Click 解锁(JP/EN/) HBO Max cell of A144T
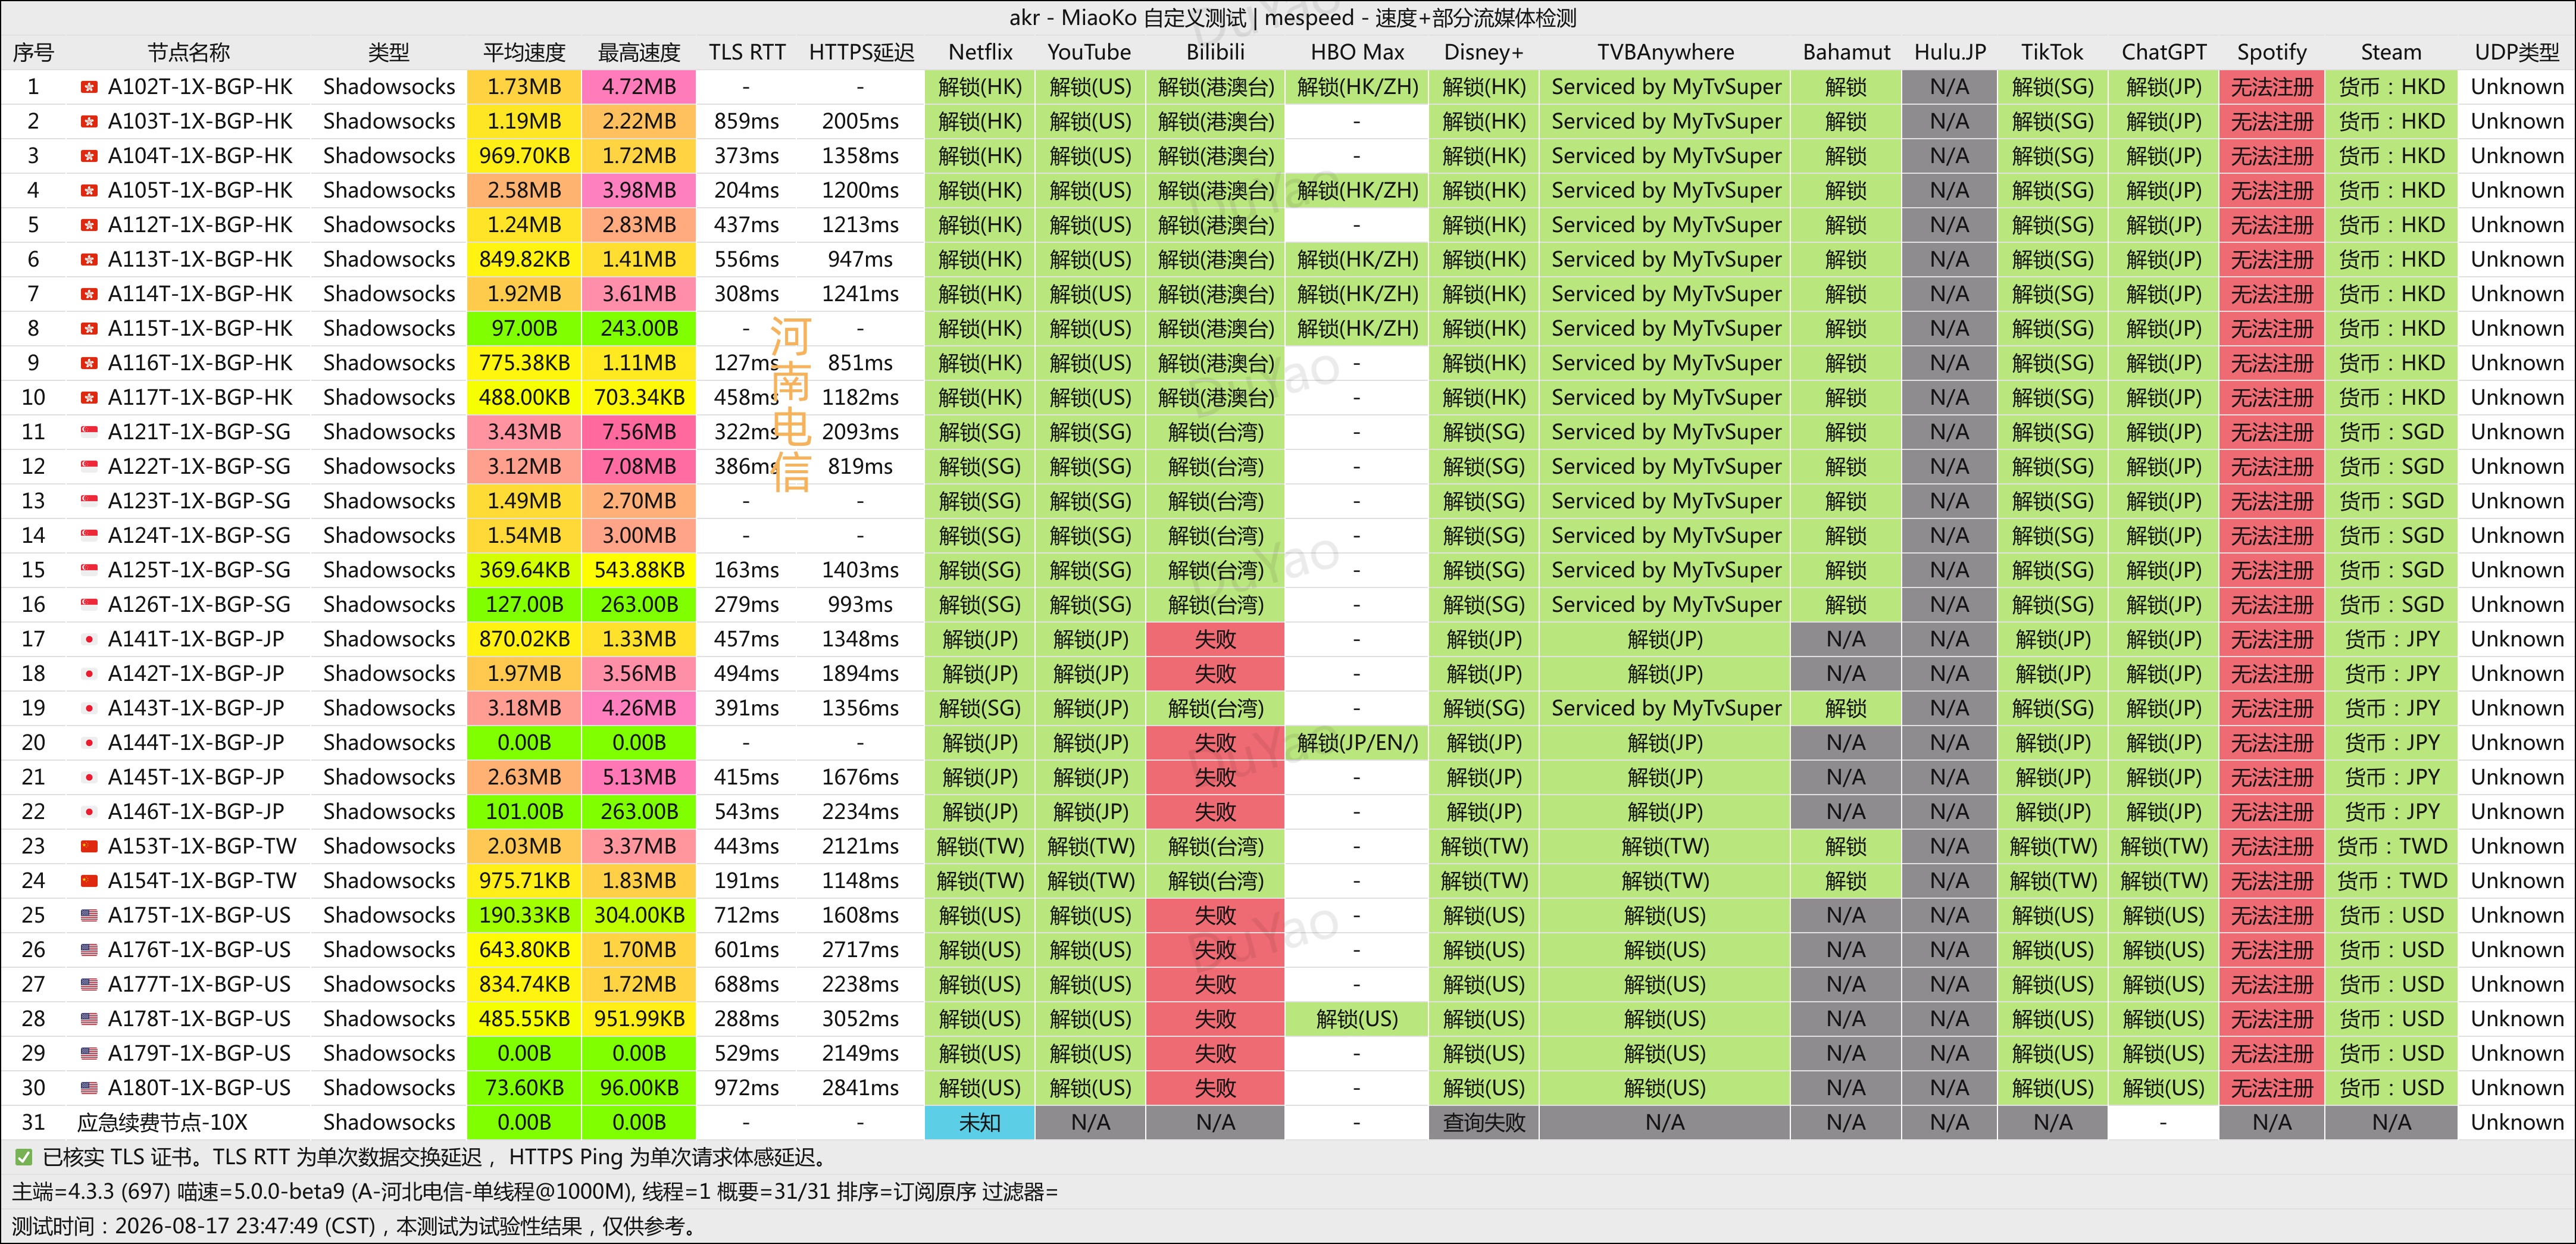The height and width of the screenshot is (1244, 2576). pos(1357,743)
